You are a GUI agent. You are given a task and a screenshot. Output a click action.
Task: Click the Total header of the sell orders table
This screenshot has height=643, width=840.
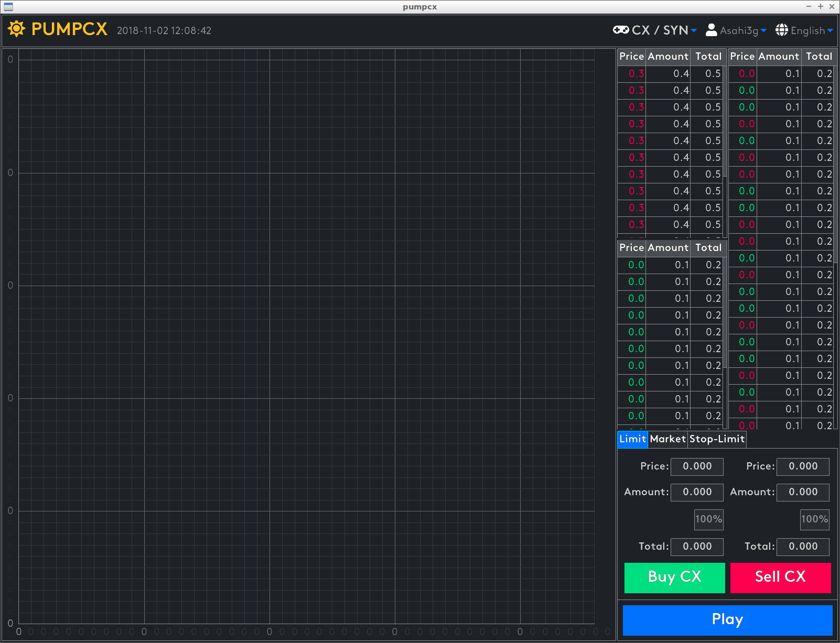click(708, 57)
